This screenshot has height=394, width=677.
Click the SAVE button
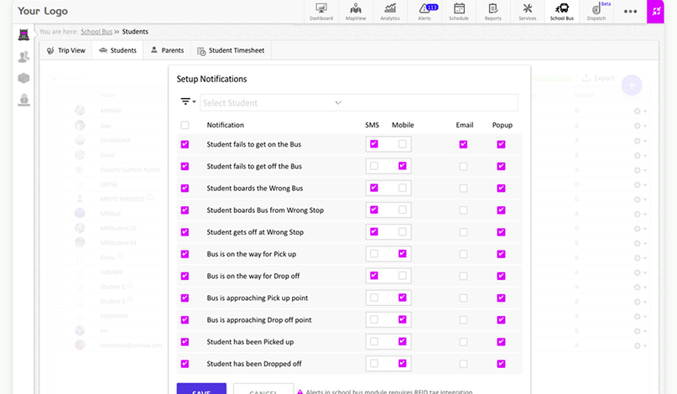pyautogui.click(x=201, y=389)
